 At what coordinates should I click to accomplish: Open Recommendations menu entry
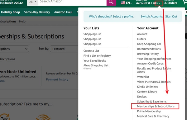point(149,49)
